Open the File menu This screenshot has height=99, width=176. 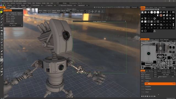point(1,3)
